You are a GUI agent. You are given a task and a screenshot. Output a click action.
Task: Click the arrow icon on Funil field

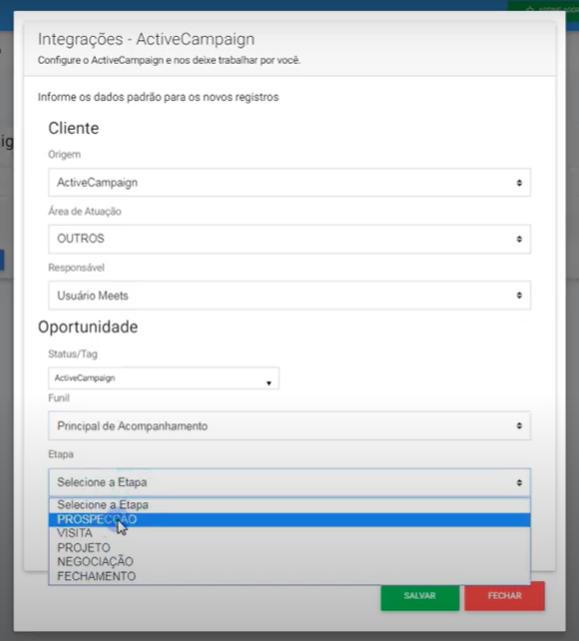click(x=519, y=426)
